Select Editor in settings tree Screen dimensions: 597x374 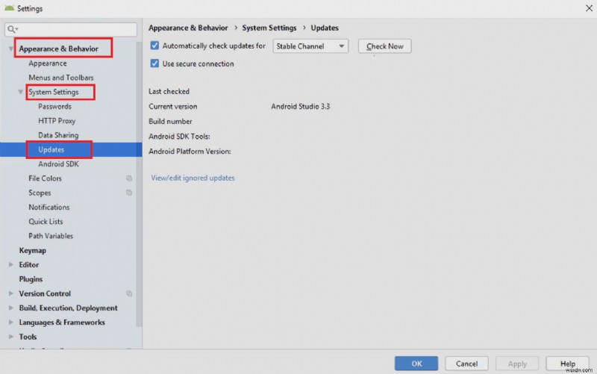click(29, 265)
